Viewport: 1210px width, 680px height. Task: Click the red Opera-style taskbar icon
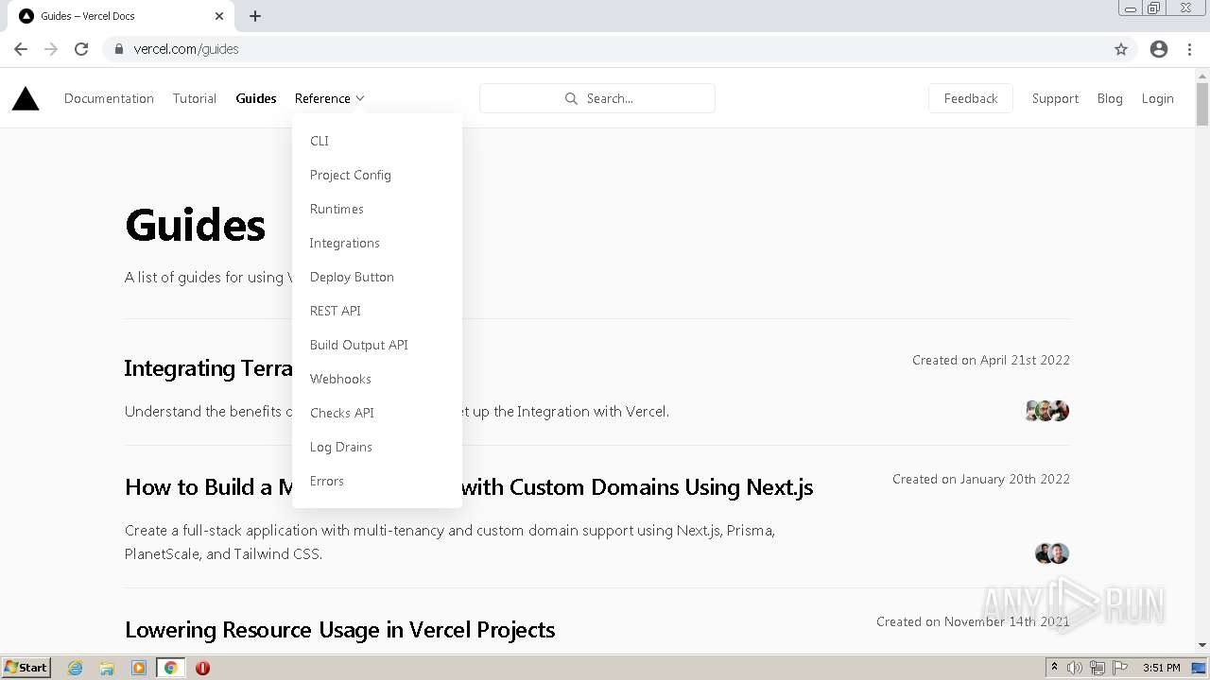(202, 668)
